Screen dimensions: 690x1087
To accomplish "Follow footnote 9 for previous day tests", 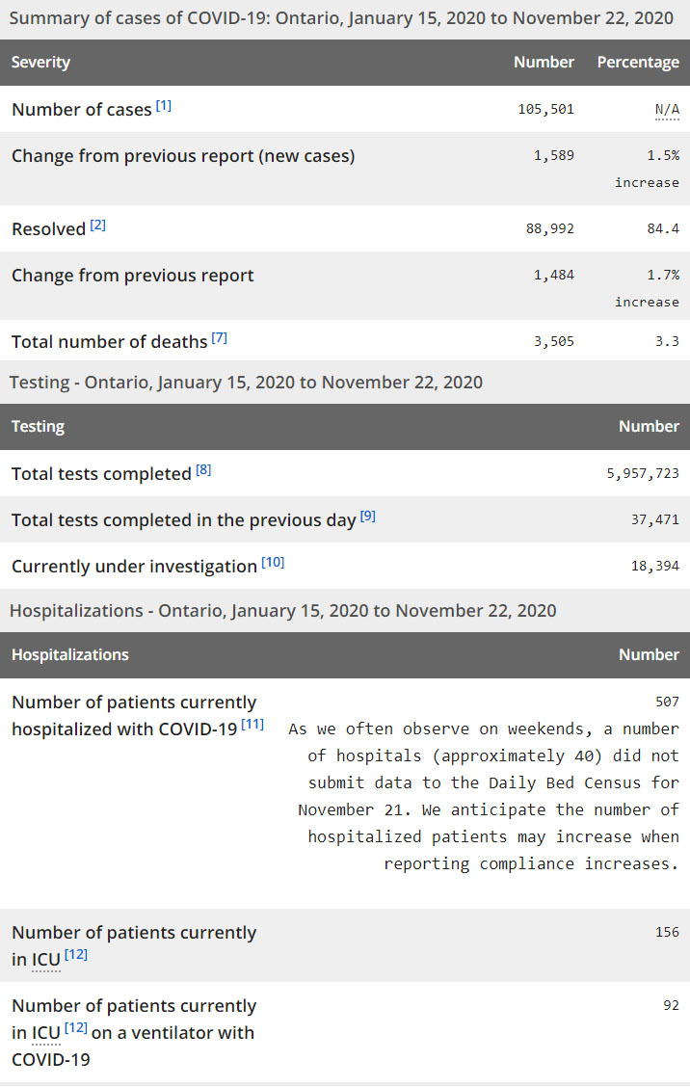I will point(368,516).
